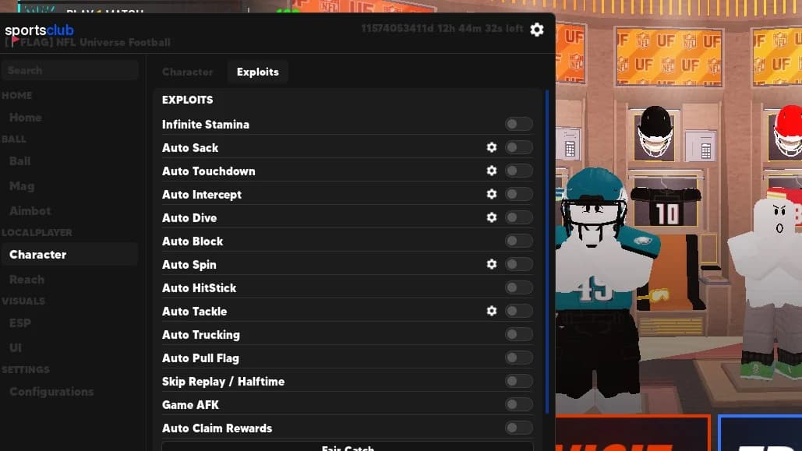Screen dimensions: 802x451
Task: Click the Fair Catch button
Action: tap(348, 447)
